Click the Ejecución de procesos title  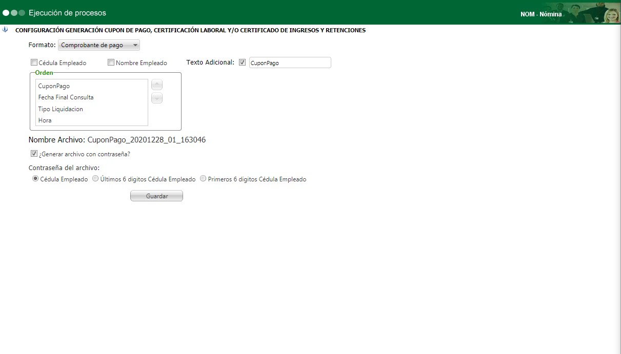(x=68, y=12)
